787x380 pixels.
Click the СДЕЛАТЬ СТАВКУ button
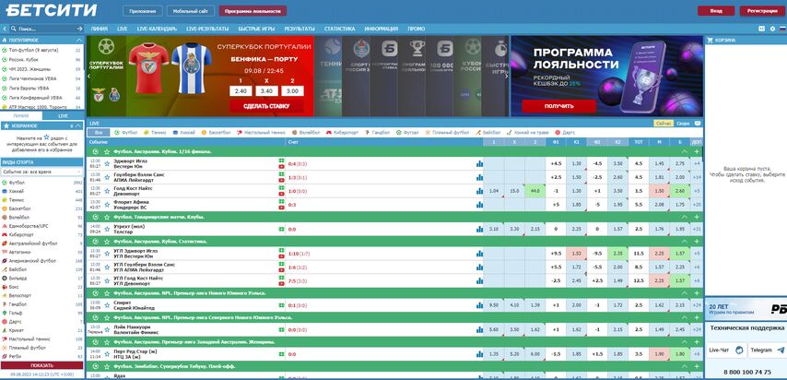pyautogui.click(x=266, y=106)
